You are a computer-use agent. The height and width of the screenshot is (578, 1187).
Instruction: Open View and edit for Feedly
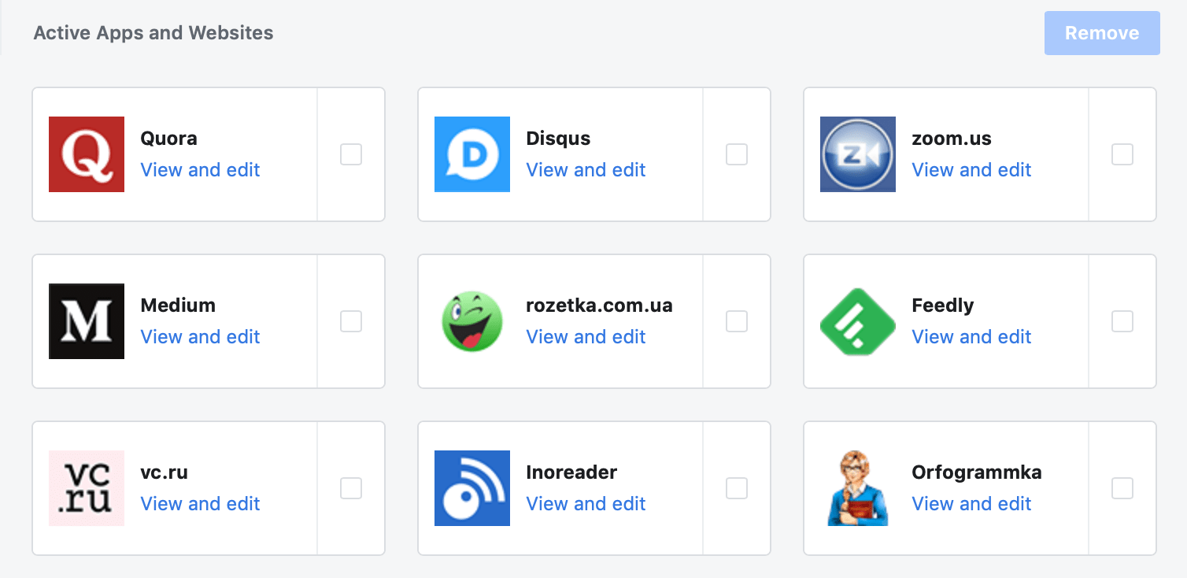(x=971, y=337)
